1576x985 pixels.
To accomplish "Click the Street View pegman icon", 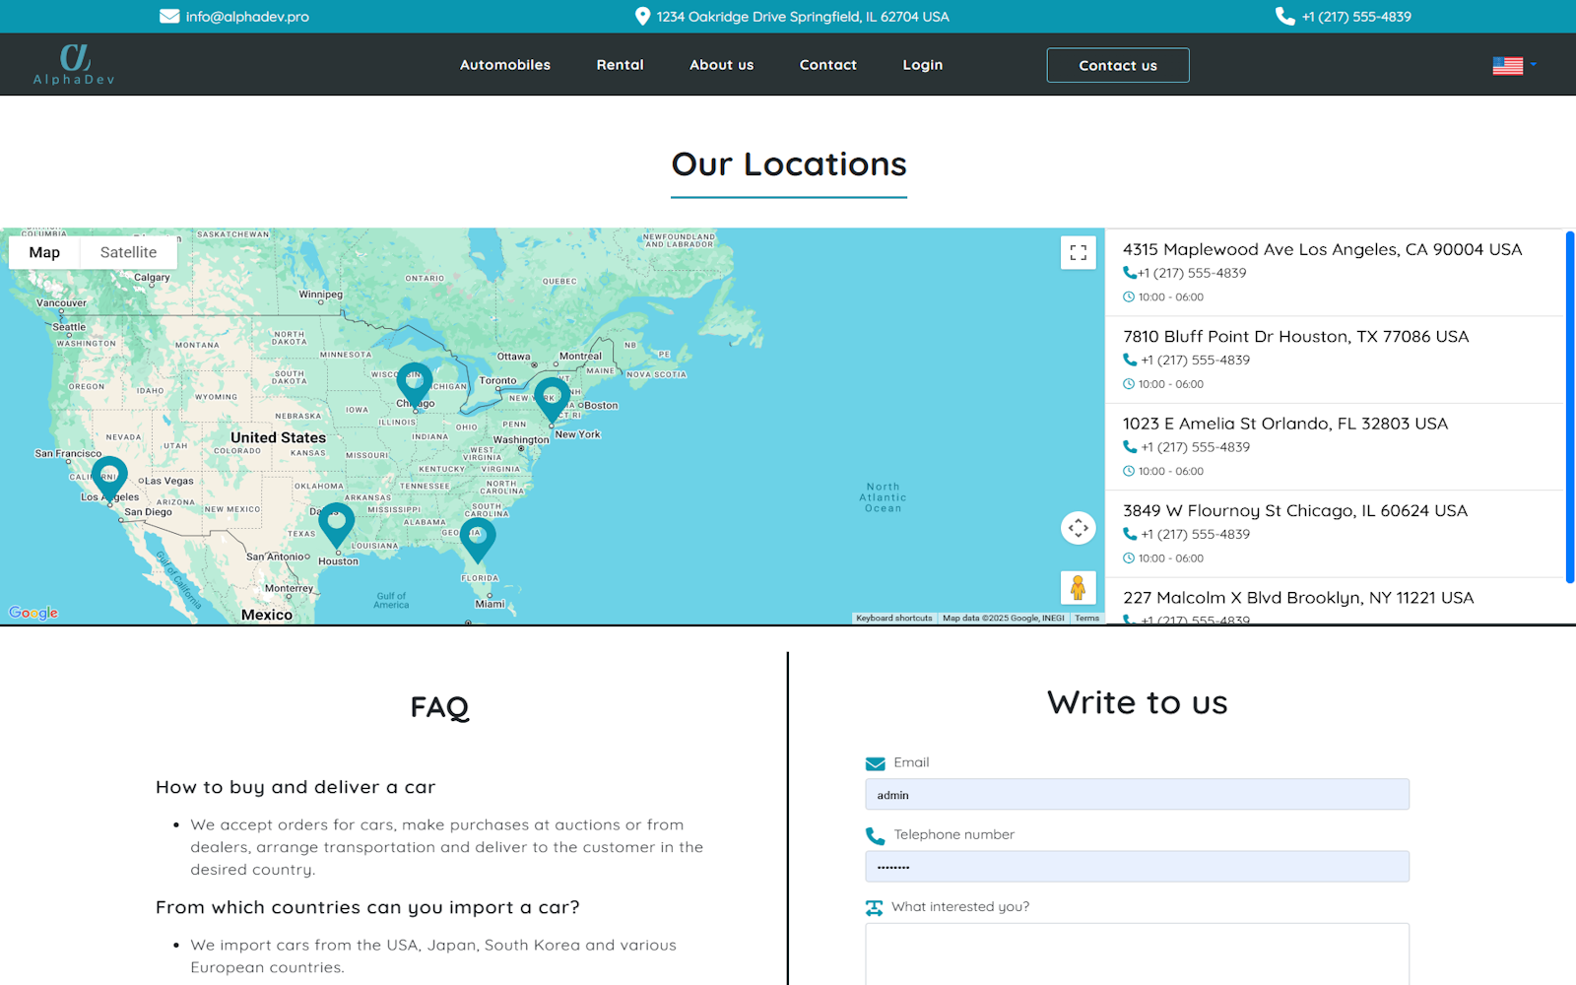I will (x=1078, y=588).
